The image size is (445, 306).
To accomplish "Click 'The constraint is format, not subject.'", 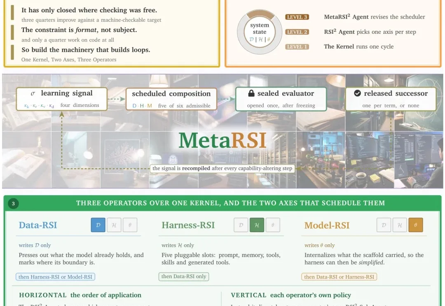I will click(79, 30).
